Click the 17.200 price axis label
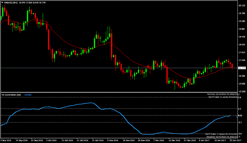The image size is (247, 143). [242, 60]
